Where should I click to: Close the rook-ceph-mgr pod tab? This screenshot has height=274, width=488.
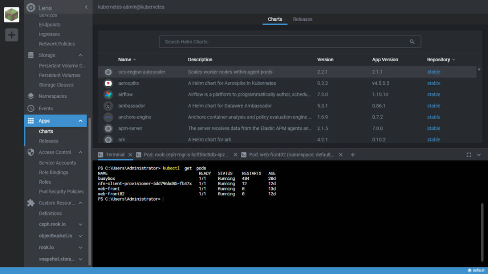point(235,155)
